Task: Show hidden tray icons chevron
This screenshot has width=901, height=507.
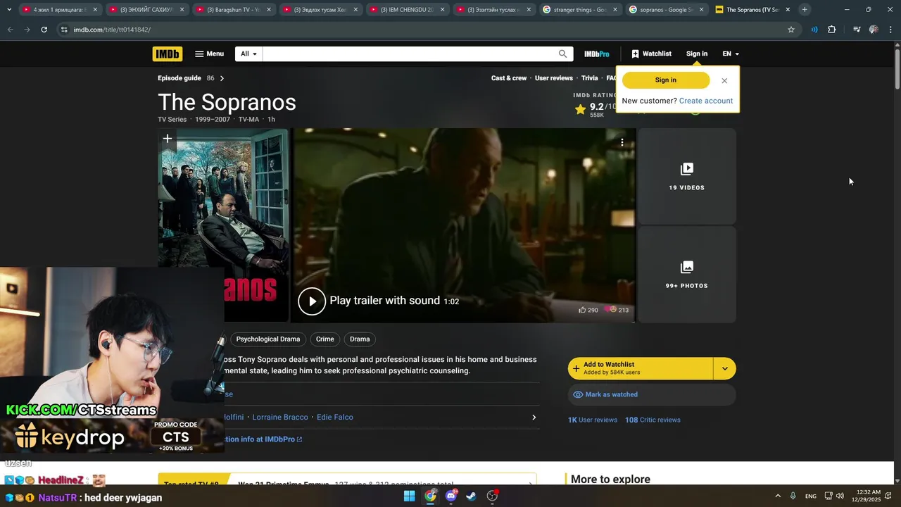Action: point(778,496)
